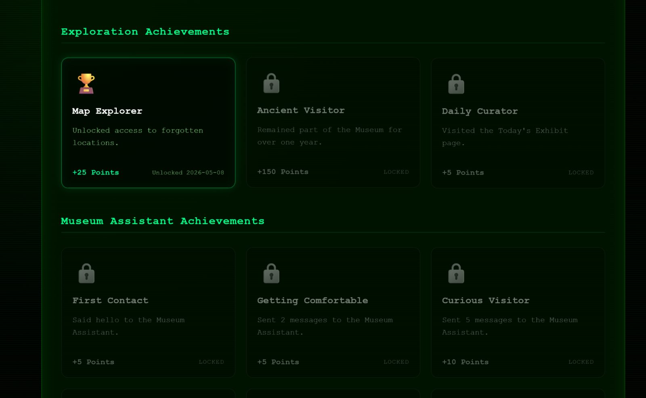This screenshot has height=398, width=646.
Task: Click the First Contact lock icon
Action: click(86, 273)
